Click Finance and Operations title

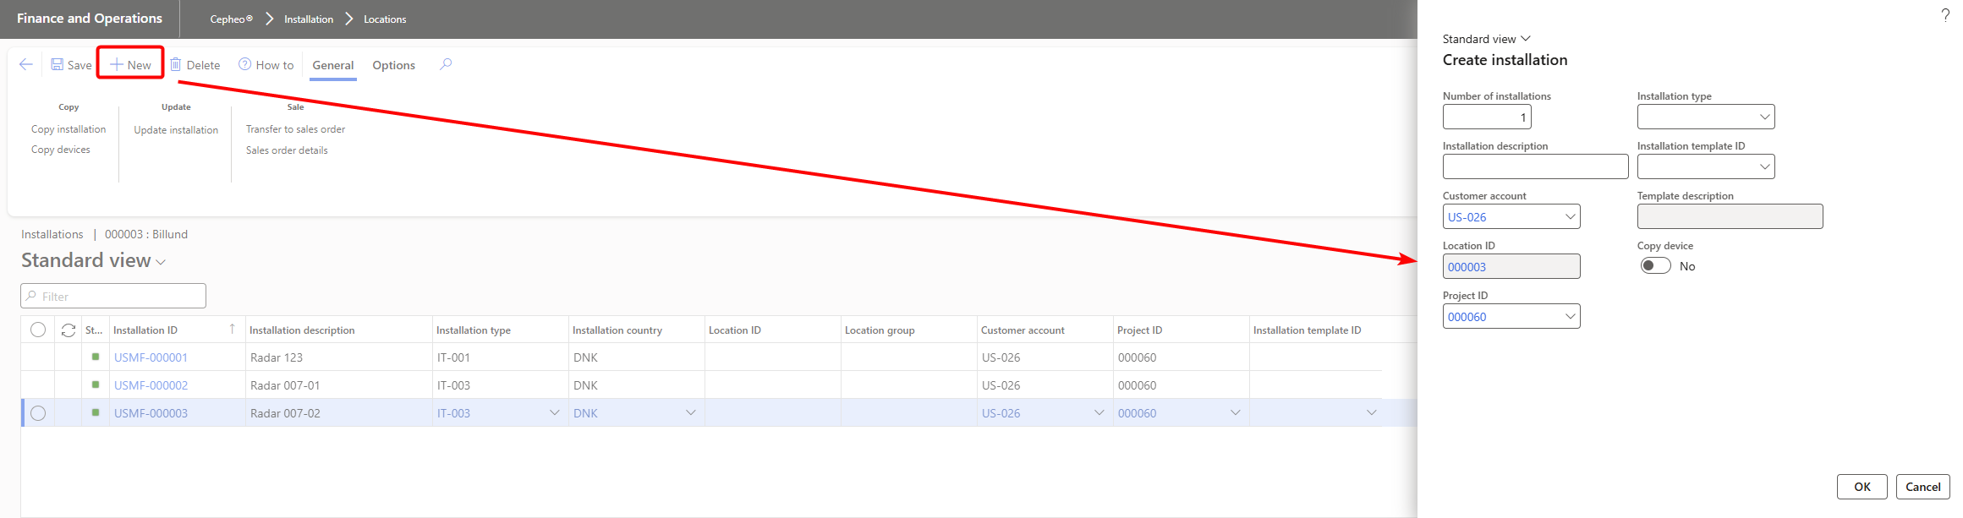[90, 19]
